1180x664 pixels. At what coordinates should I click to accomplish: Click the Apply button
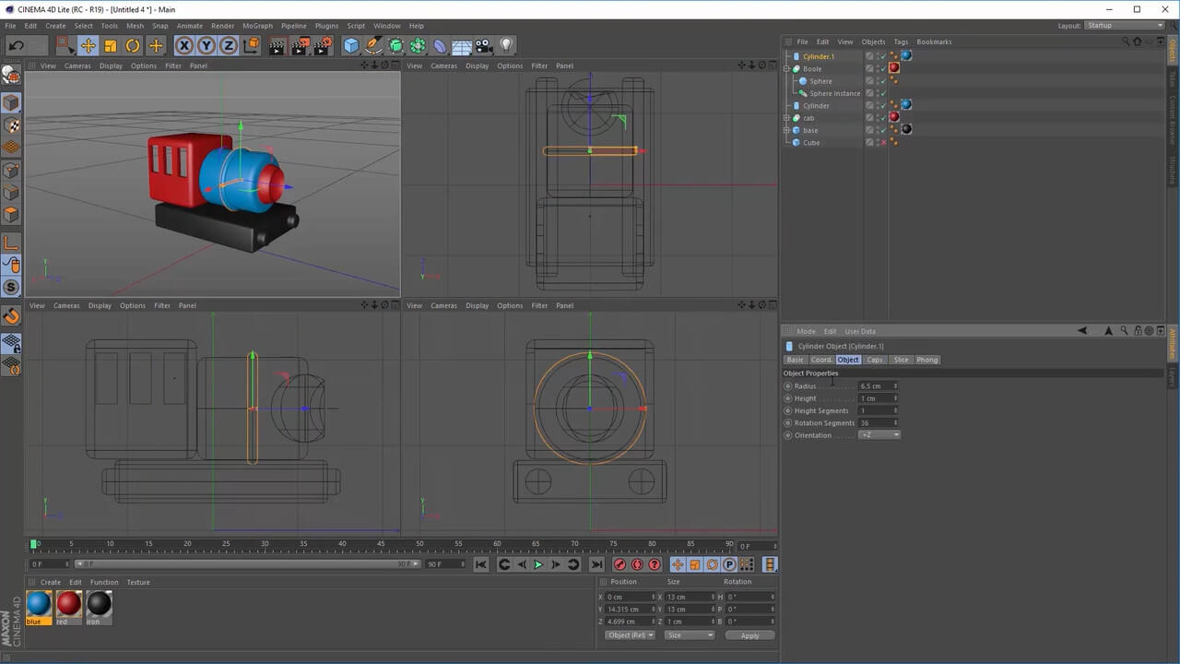749,635
